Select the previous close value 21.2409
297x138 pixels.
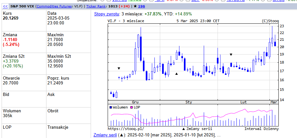click(55, 83)
